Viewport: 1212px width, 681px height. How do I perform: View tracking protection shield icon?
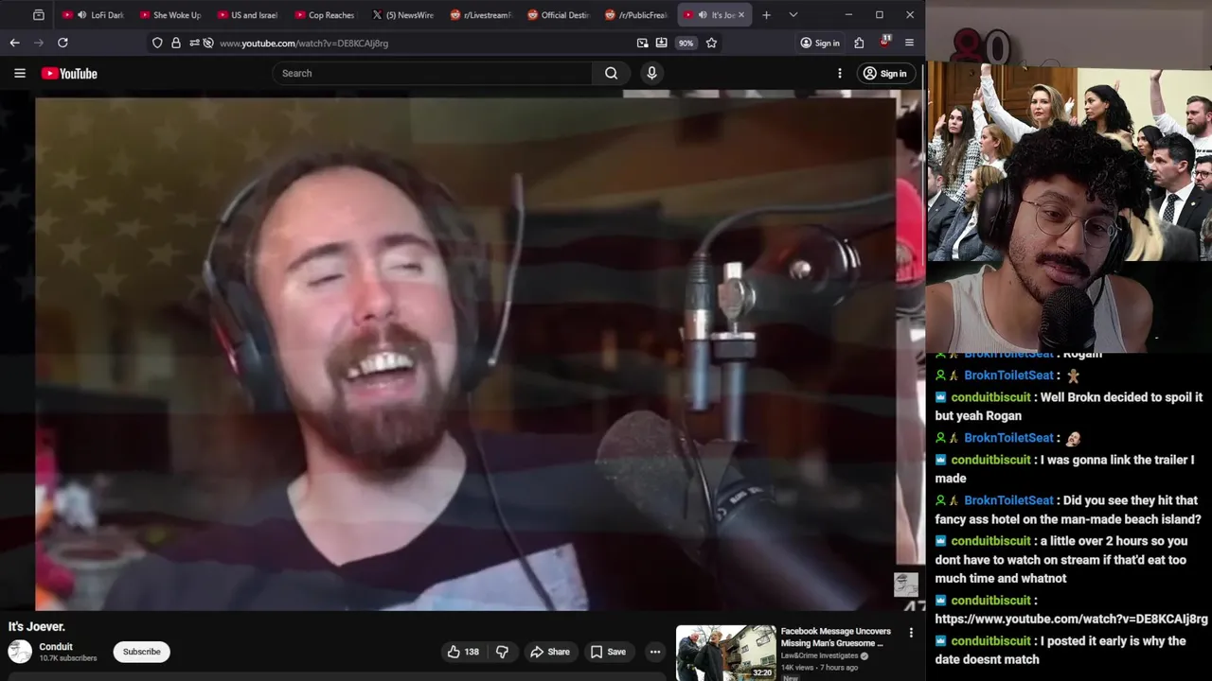coord(157,43)
